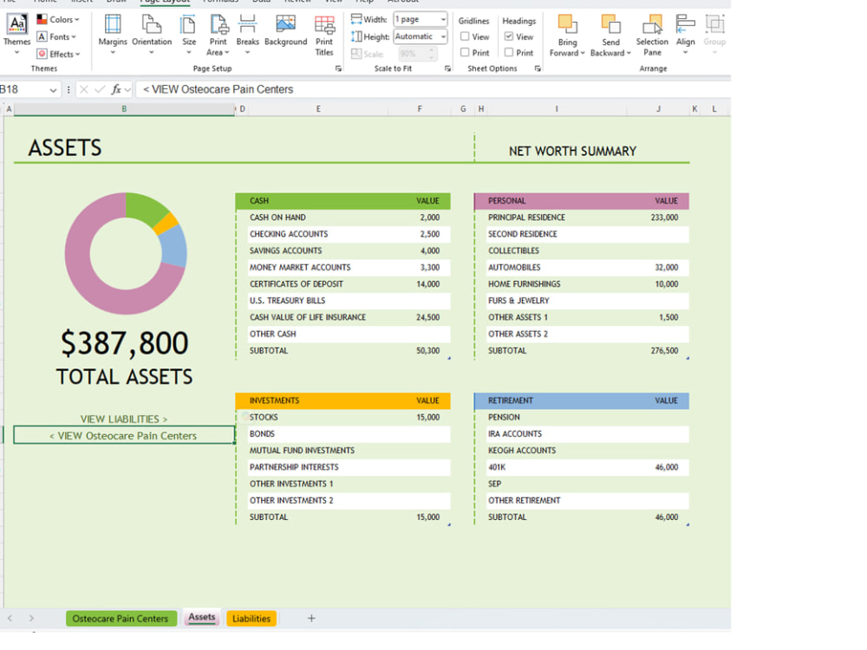The height and width of the screenshot is (650, 867).
Task: Choose page Orientation
Action: pos(152,35)
